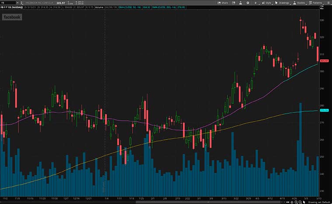Click the flask icon in toolbar
The image size is (332, 204).
(240, 3)
